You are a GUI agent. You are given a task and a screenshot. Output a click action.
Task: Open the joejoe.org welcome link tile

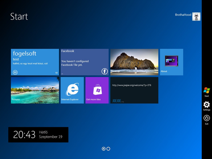[134, 90]
